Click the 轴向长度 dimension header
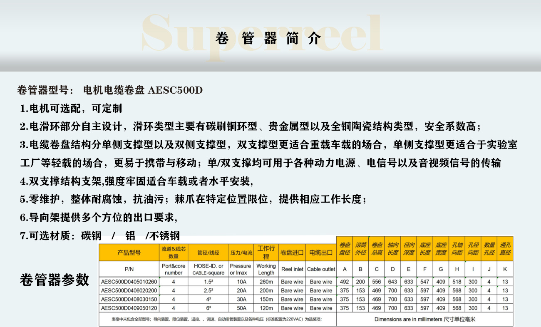Image resolution: width=541 pixels, height=327 pixels. (x=392, y=249)
